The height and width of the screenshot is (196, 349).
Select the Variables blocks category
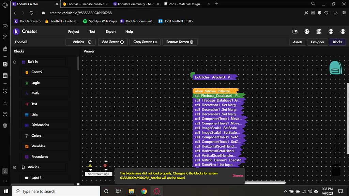tap(45, 146)
